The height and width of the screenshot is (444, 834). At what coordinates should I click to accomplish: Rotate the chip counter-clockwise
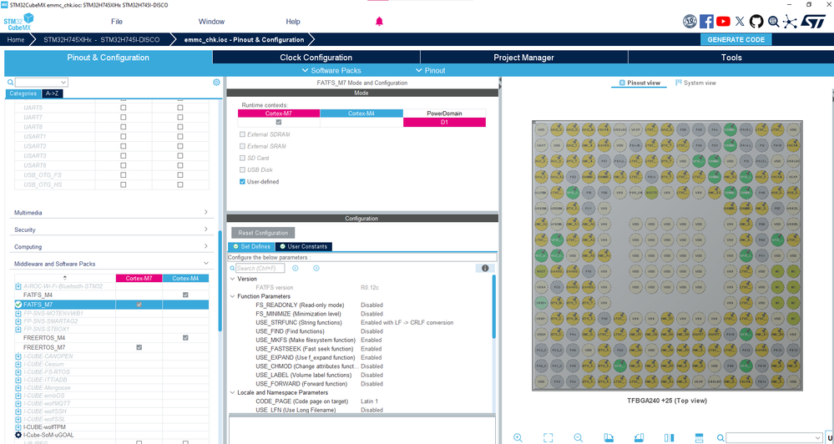(639, 437)
